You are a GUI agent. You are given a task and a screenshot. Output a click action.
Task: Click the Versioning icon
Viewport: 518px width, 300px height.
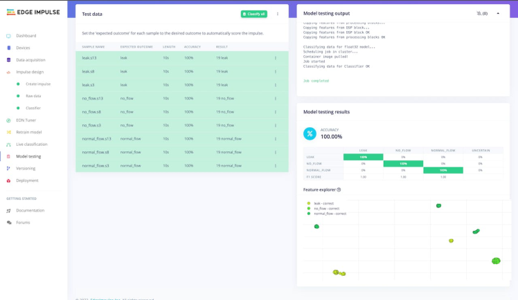pos(8,169)
